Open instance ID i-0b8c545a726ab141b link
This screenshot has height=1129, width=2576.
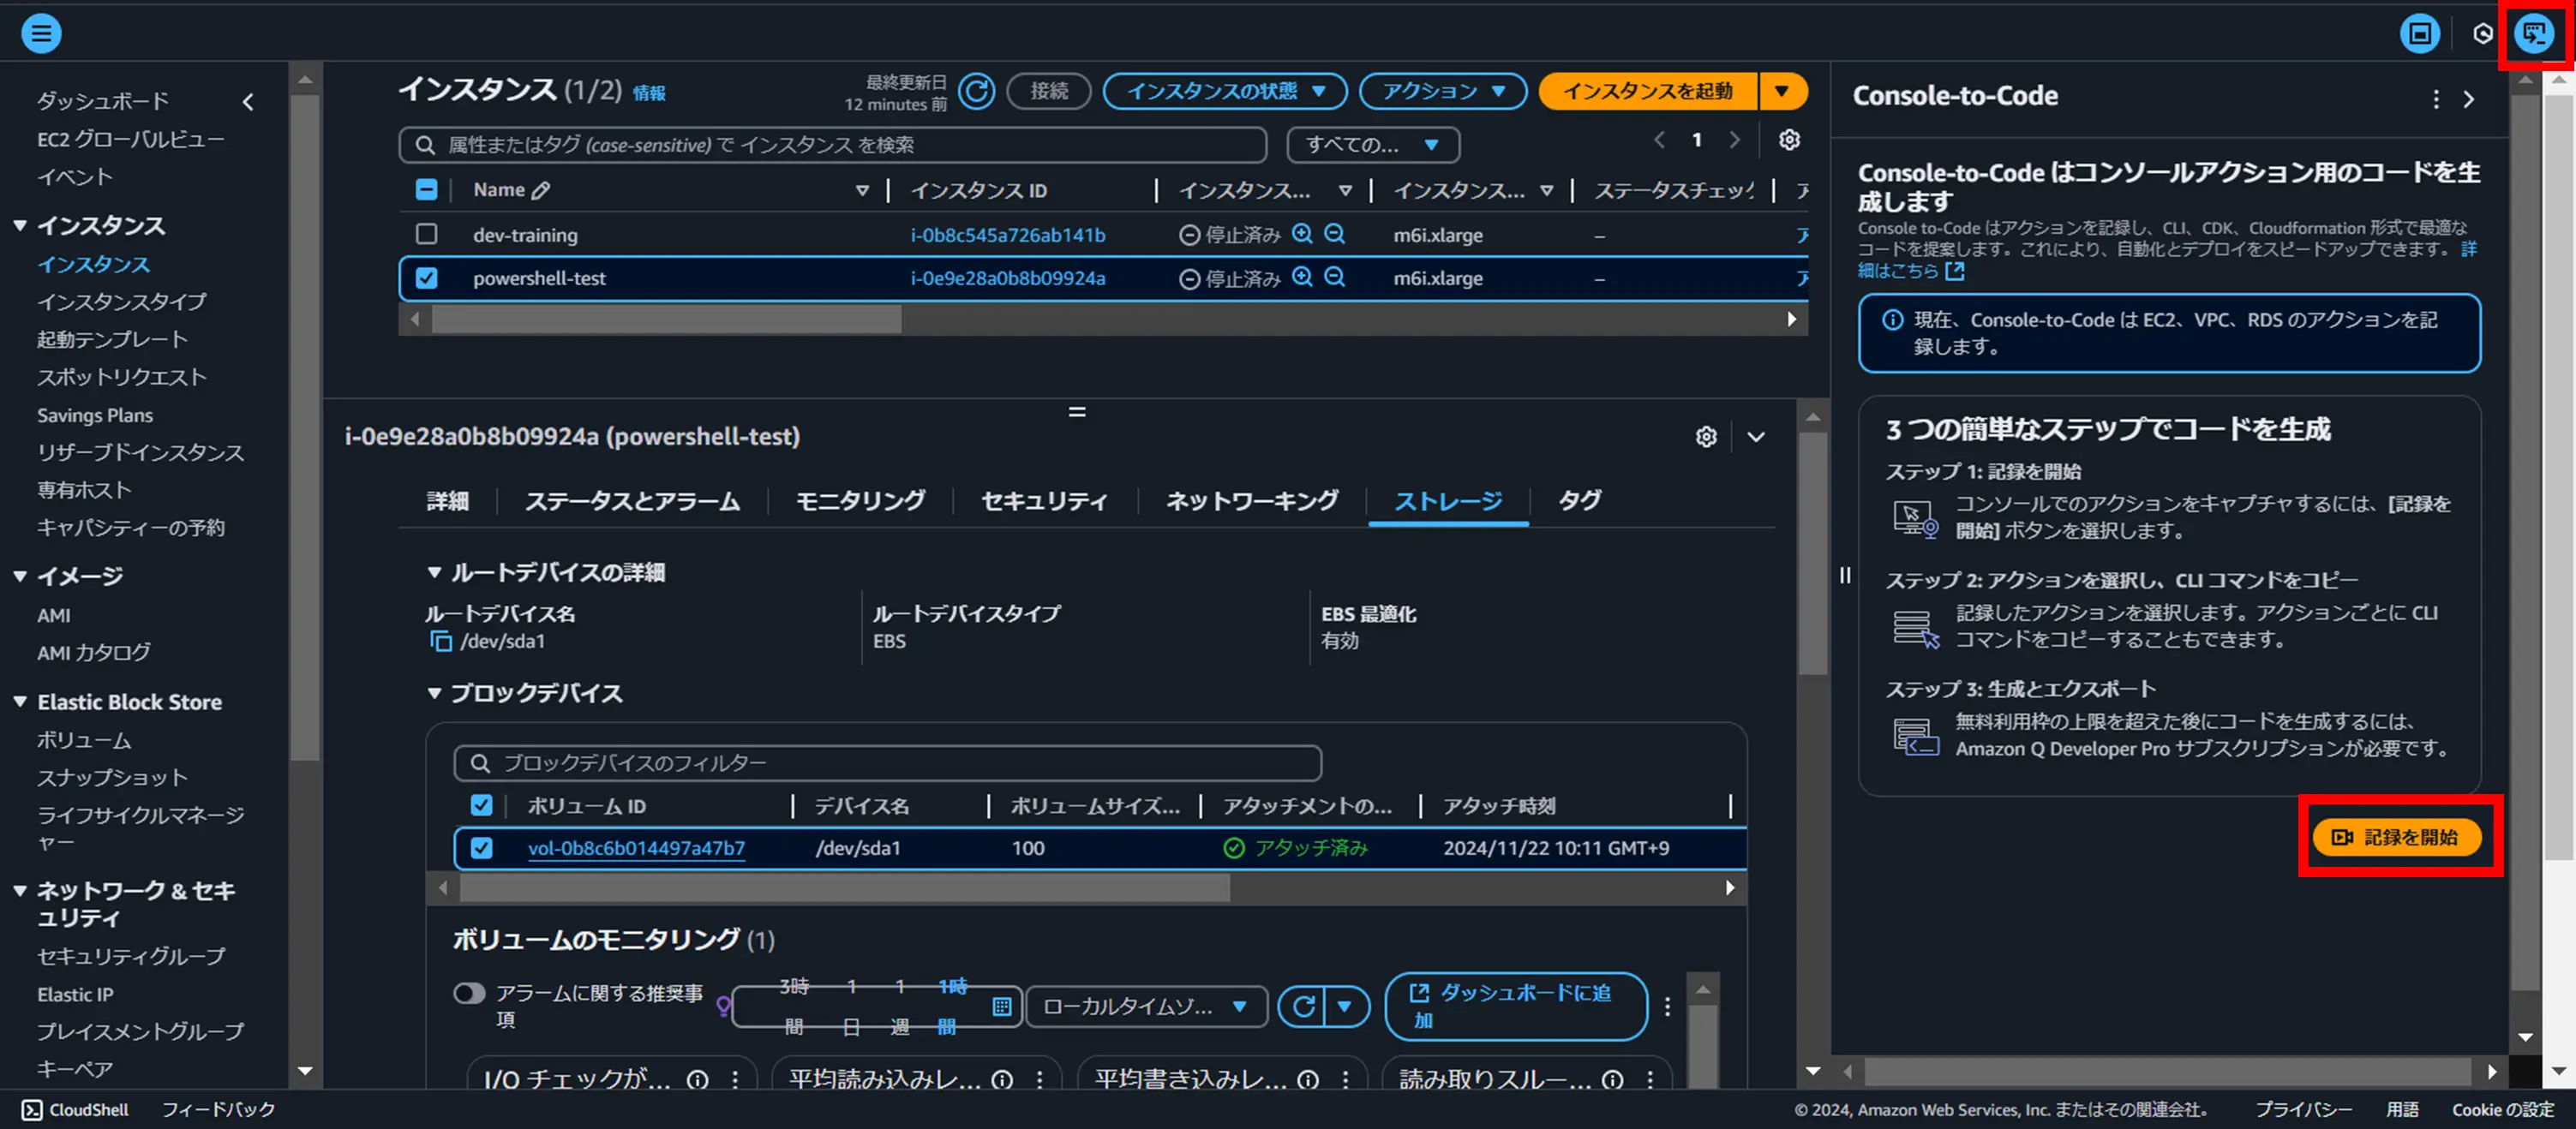click(1007, 235)
